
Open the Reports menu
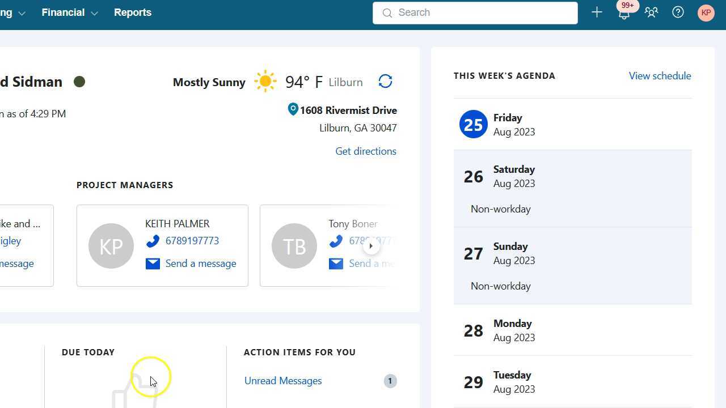click(x=133, y=12)
